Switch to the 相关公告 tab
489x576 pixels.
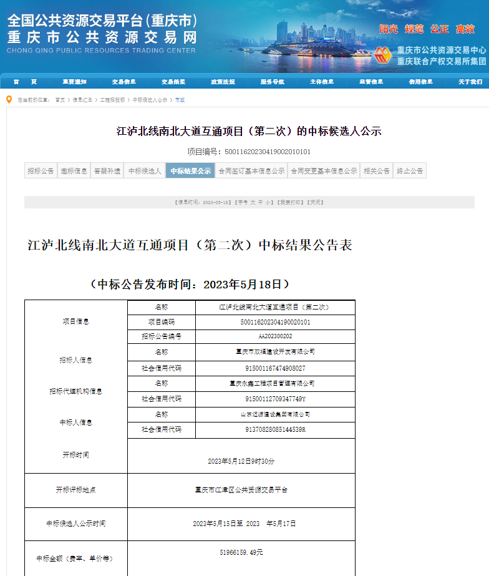(x=377, y=171)
